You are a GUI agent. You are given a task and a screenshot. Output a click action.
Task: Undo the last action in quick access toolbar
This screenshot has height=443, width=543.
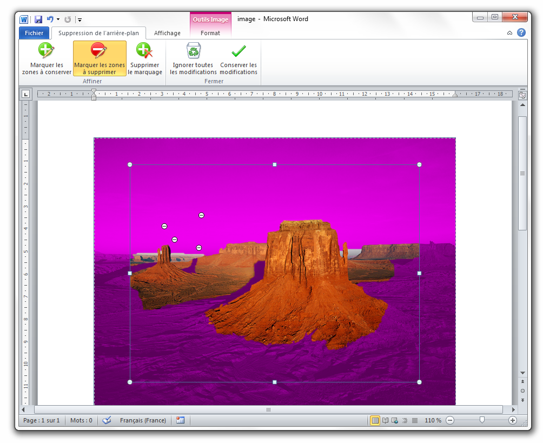click(x=50, y=19)
